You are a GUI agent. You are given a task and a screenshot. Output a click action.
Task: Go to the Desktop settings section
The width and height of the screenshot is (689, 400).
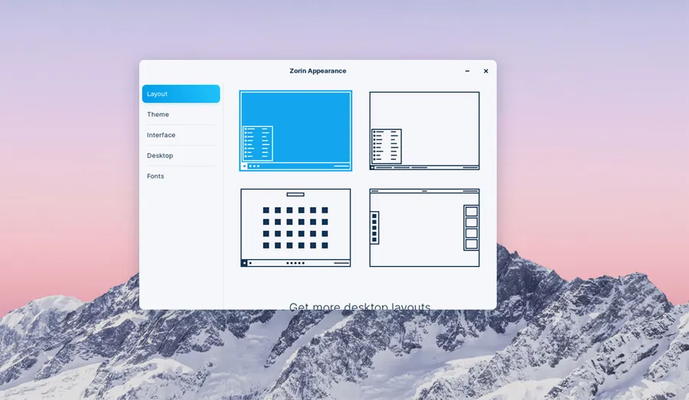coord(181,155)
